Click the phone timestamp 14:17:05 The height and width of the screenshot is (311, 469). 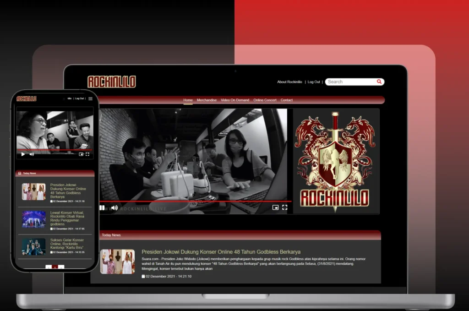pyautogui.click(x=69, y=229)
